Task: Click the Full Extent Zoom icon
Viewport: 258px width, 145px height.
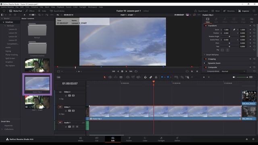Action: tap(176, 77)
